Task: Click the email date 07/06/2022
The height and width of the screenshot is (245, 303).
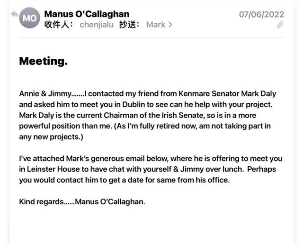Action: click(x=261, y=15)
